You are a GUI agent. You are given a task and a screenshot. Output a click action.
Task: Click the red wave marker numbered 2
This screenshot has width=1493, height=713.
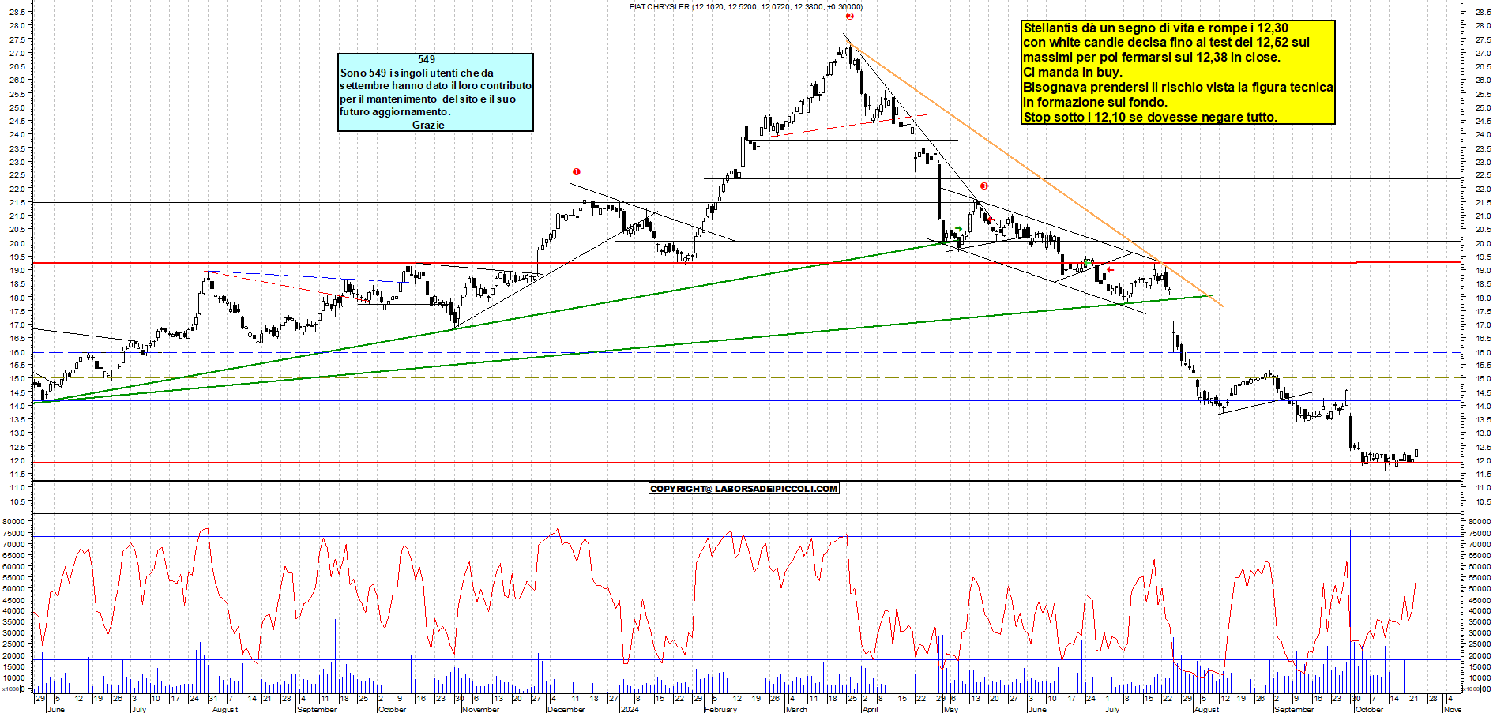(x=850, y=16)
